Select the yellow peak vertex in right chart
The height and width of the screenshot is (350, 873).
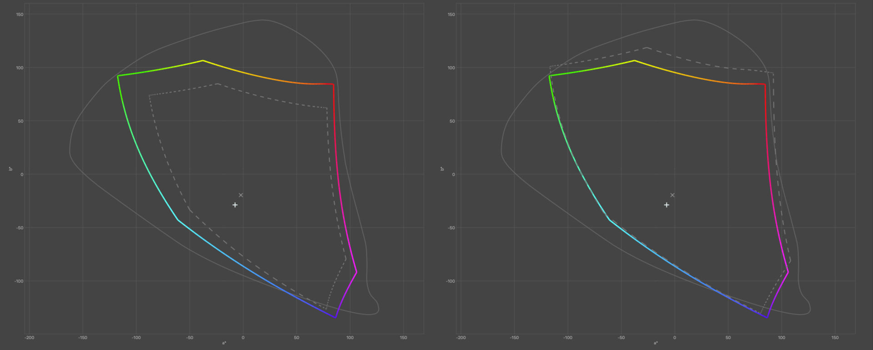[x=634, y=60]
